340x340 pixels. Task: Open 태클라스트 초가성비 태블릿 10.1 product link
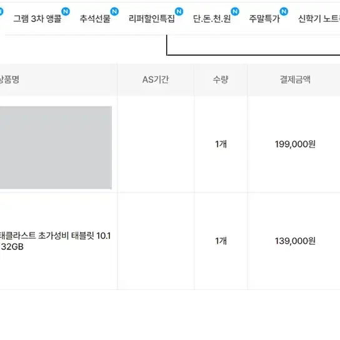click(x=55, y=241)
